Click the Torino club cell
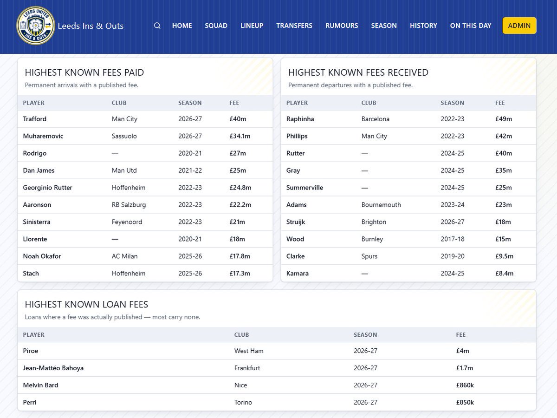Image resolution: width=557 pixels, height=418 pixels. [x=243, y=402]
